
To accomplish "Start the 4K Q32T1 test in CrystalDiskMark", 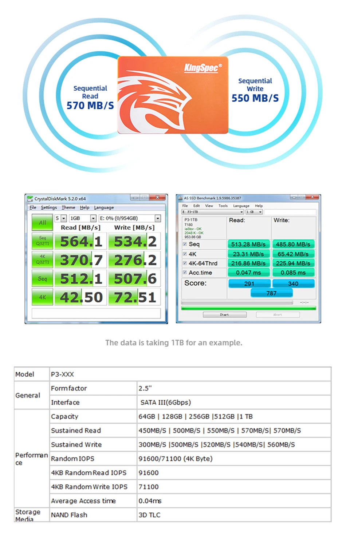I will click(x=43, y=259).
